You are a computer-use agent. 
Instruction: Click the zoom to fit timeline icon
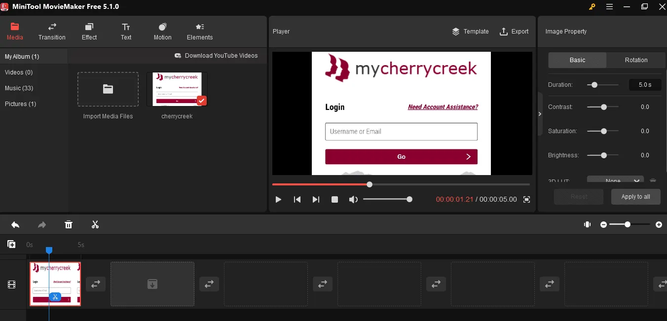(x=587, y=225)
